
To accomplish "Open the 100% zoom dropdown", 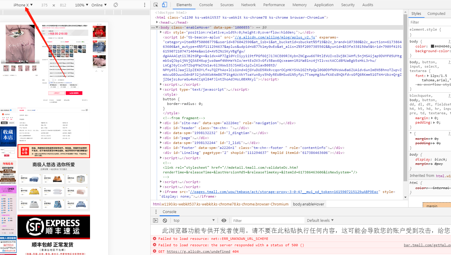I will 82,5.
